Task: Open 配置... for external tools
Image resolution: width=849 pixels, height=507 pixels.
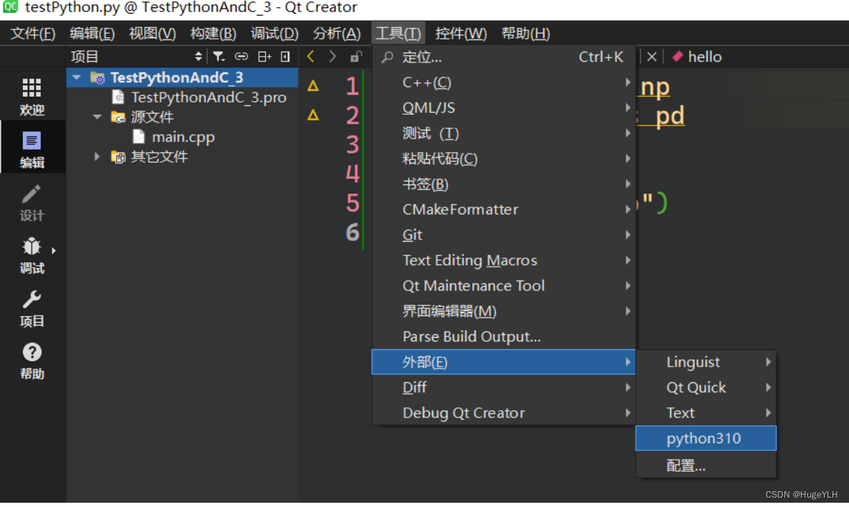Action: pyautogui.click(x=706, y=465)
